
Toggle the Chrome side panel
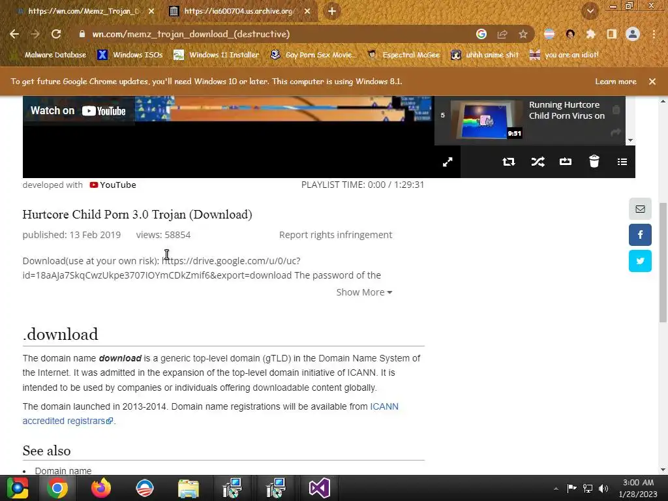click(x=612, y=34)
